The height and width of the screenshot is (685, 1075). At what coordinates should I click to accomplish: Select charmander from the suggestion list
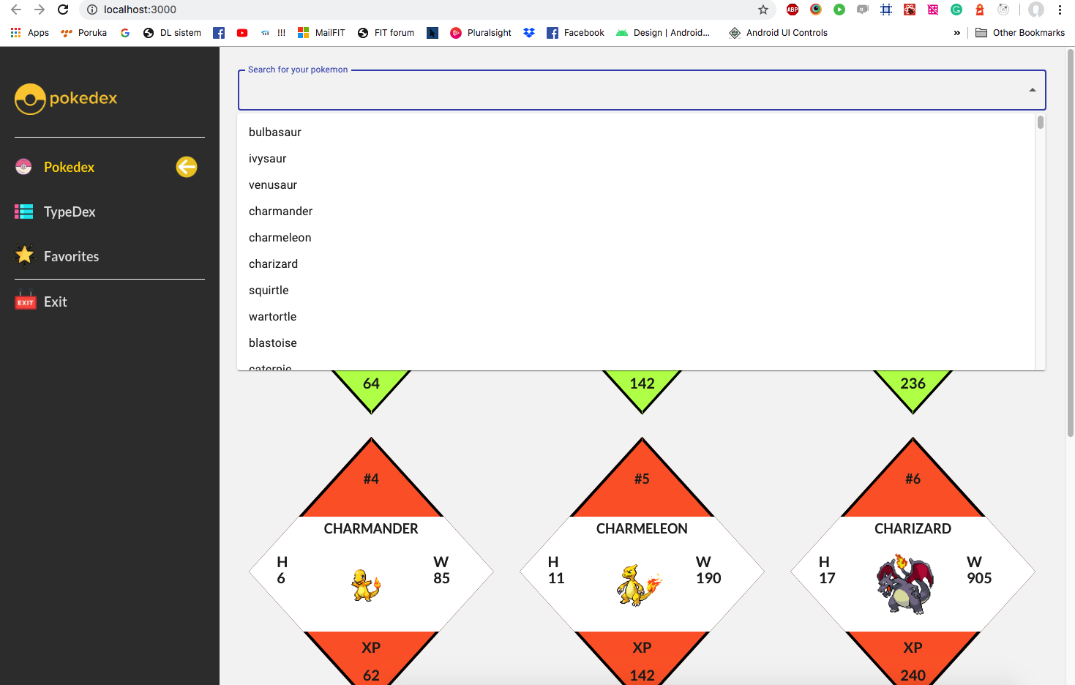click(x=280, y=211)
